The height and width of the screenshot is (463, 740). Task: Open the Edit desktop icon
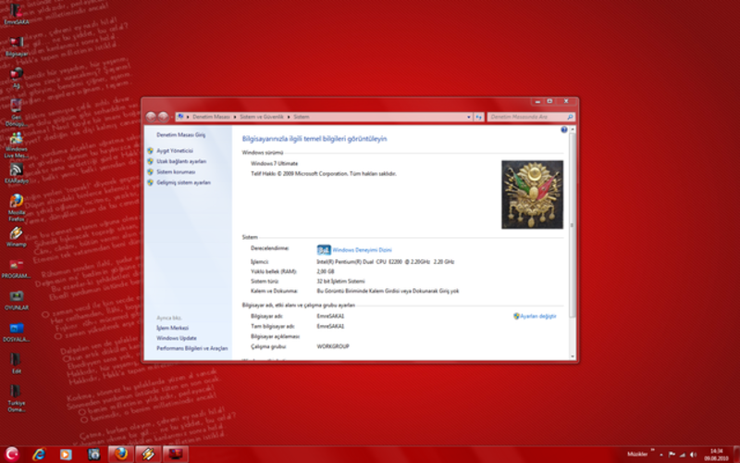pos(16,363)
